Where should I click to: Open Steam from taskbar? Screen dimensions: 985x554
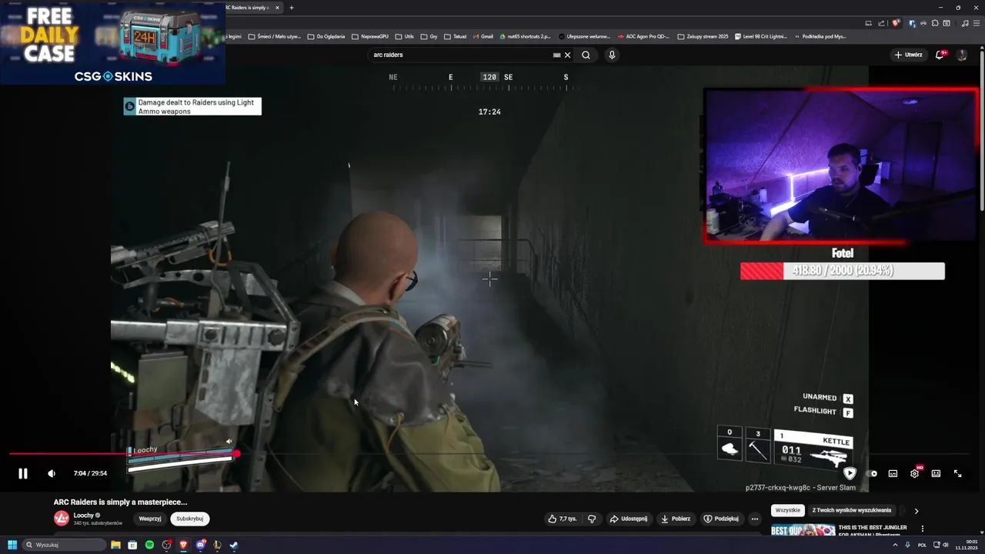(x=234, y=545)
